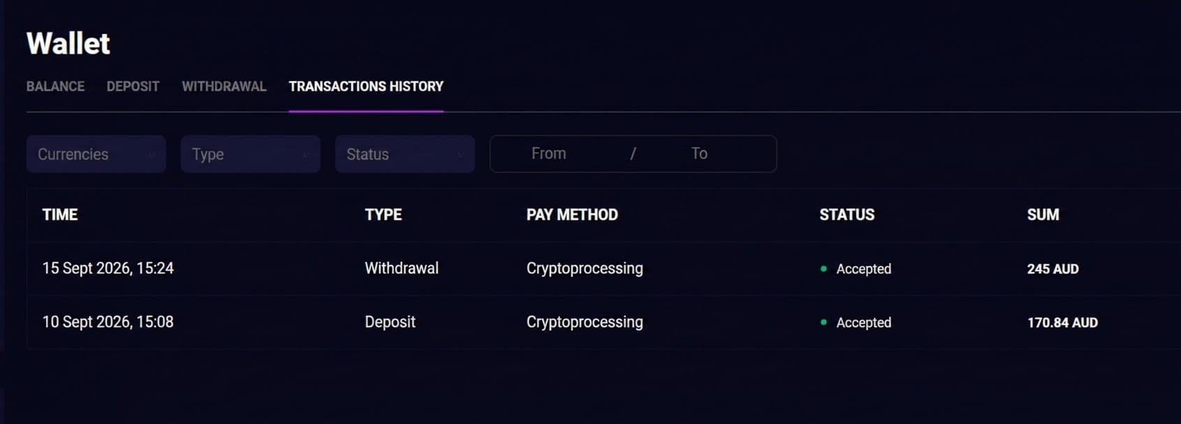
Task: Click Cryptoprocessing in the Withdrawal row
Action: (x=585, y=268)
